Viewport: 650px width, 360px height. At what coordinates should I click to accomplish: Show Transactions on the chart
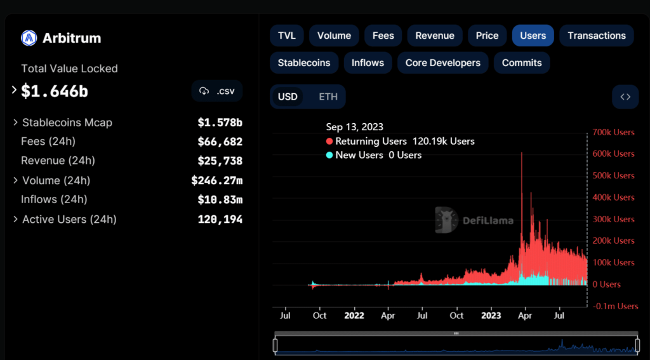[x=596, y=36]
